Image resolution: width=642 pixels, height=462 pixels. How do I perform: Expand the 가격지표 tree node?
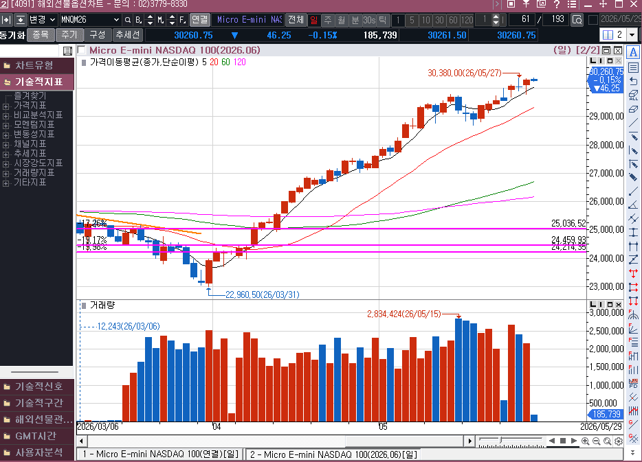point(5,106)
